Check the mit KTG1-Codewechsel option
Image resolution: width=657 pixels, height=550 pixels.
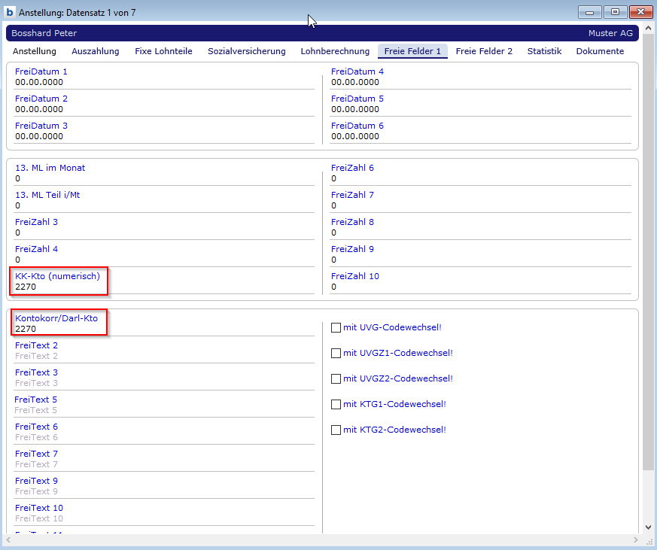pos(336,404)
